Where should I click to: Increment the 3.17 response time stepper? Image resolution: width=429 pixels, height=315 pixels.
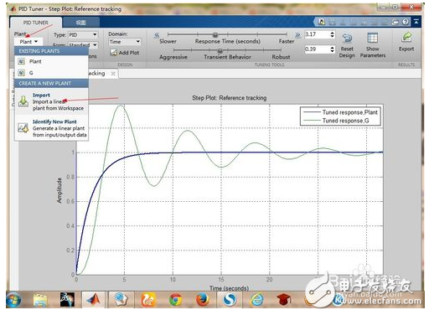[332, 33]
